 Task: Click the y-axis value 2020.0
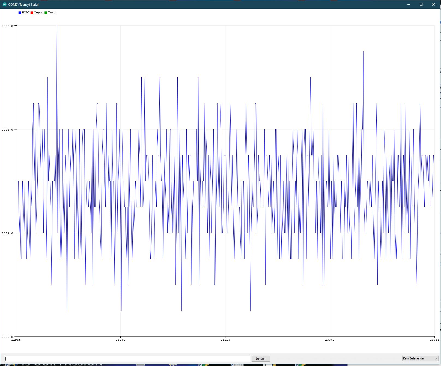click(7, 337)
